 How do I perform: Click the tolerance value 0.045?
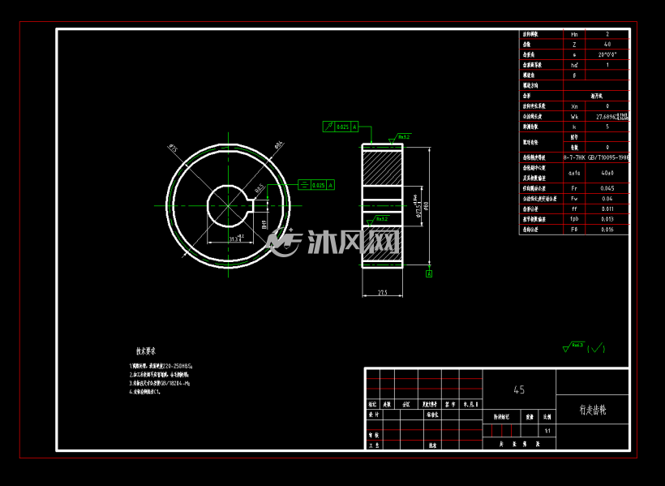(607, 188)
